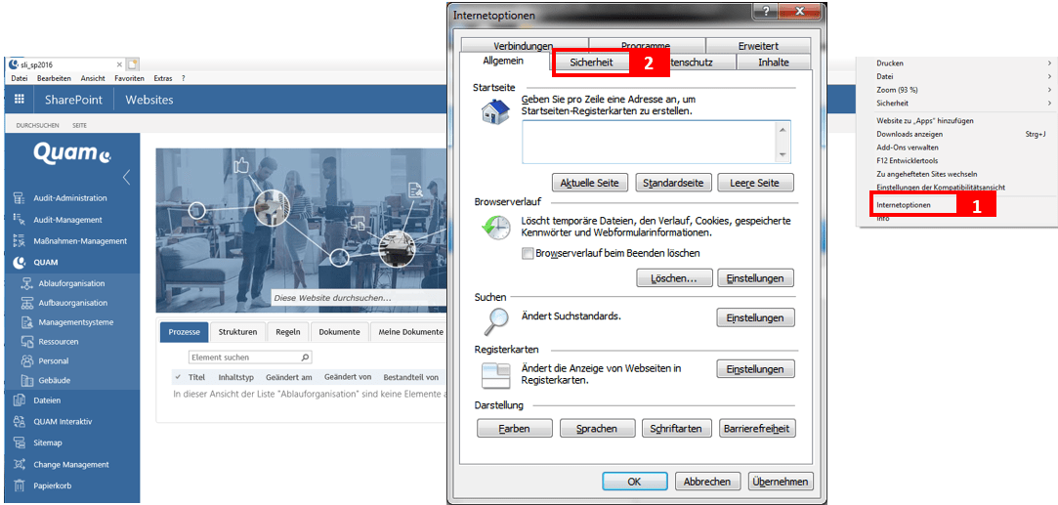1058x505 pixels.
Task: Click the clock icon under Browserverlauf
Action: 494,230
